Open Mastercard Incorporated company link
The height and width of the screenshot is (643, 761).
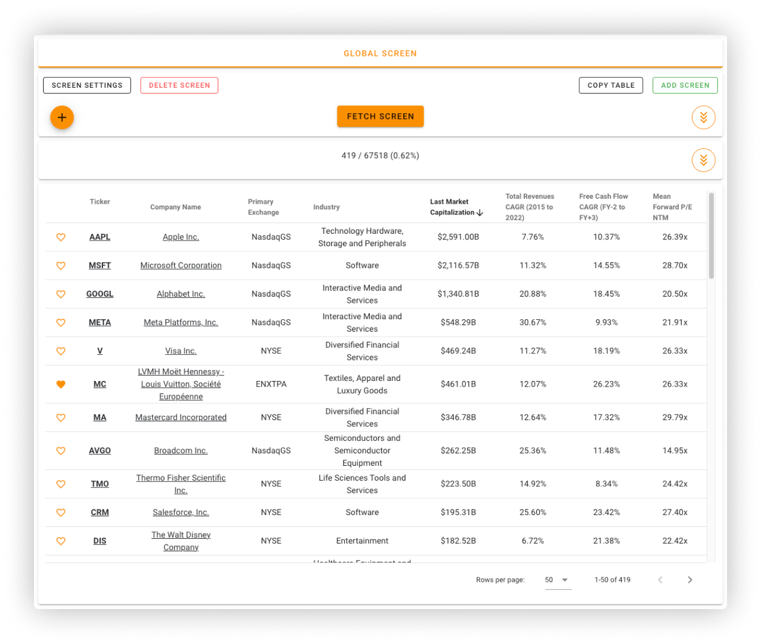181,418
